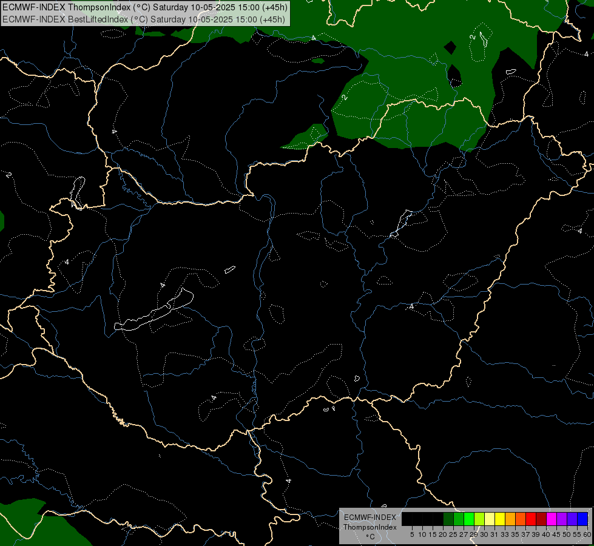Click the dark green 20–25 legend swatch
Viewport: 594px width, 546px height.
448,519
